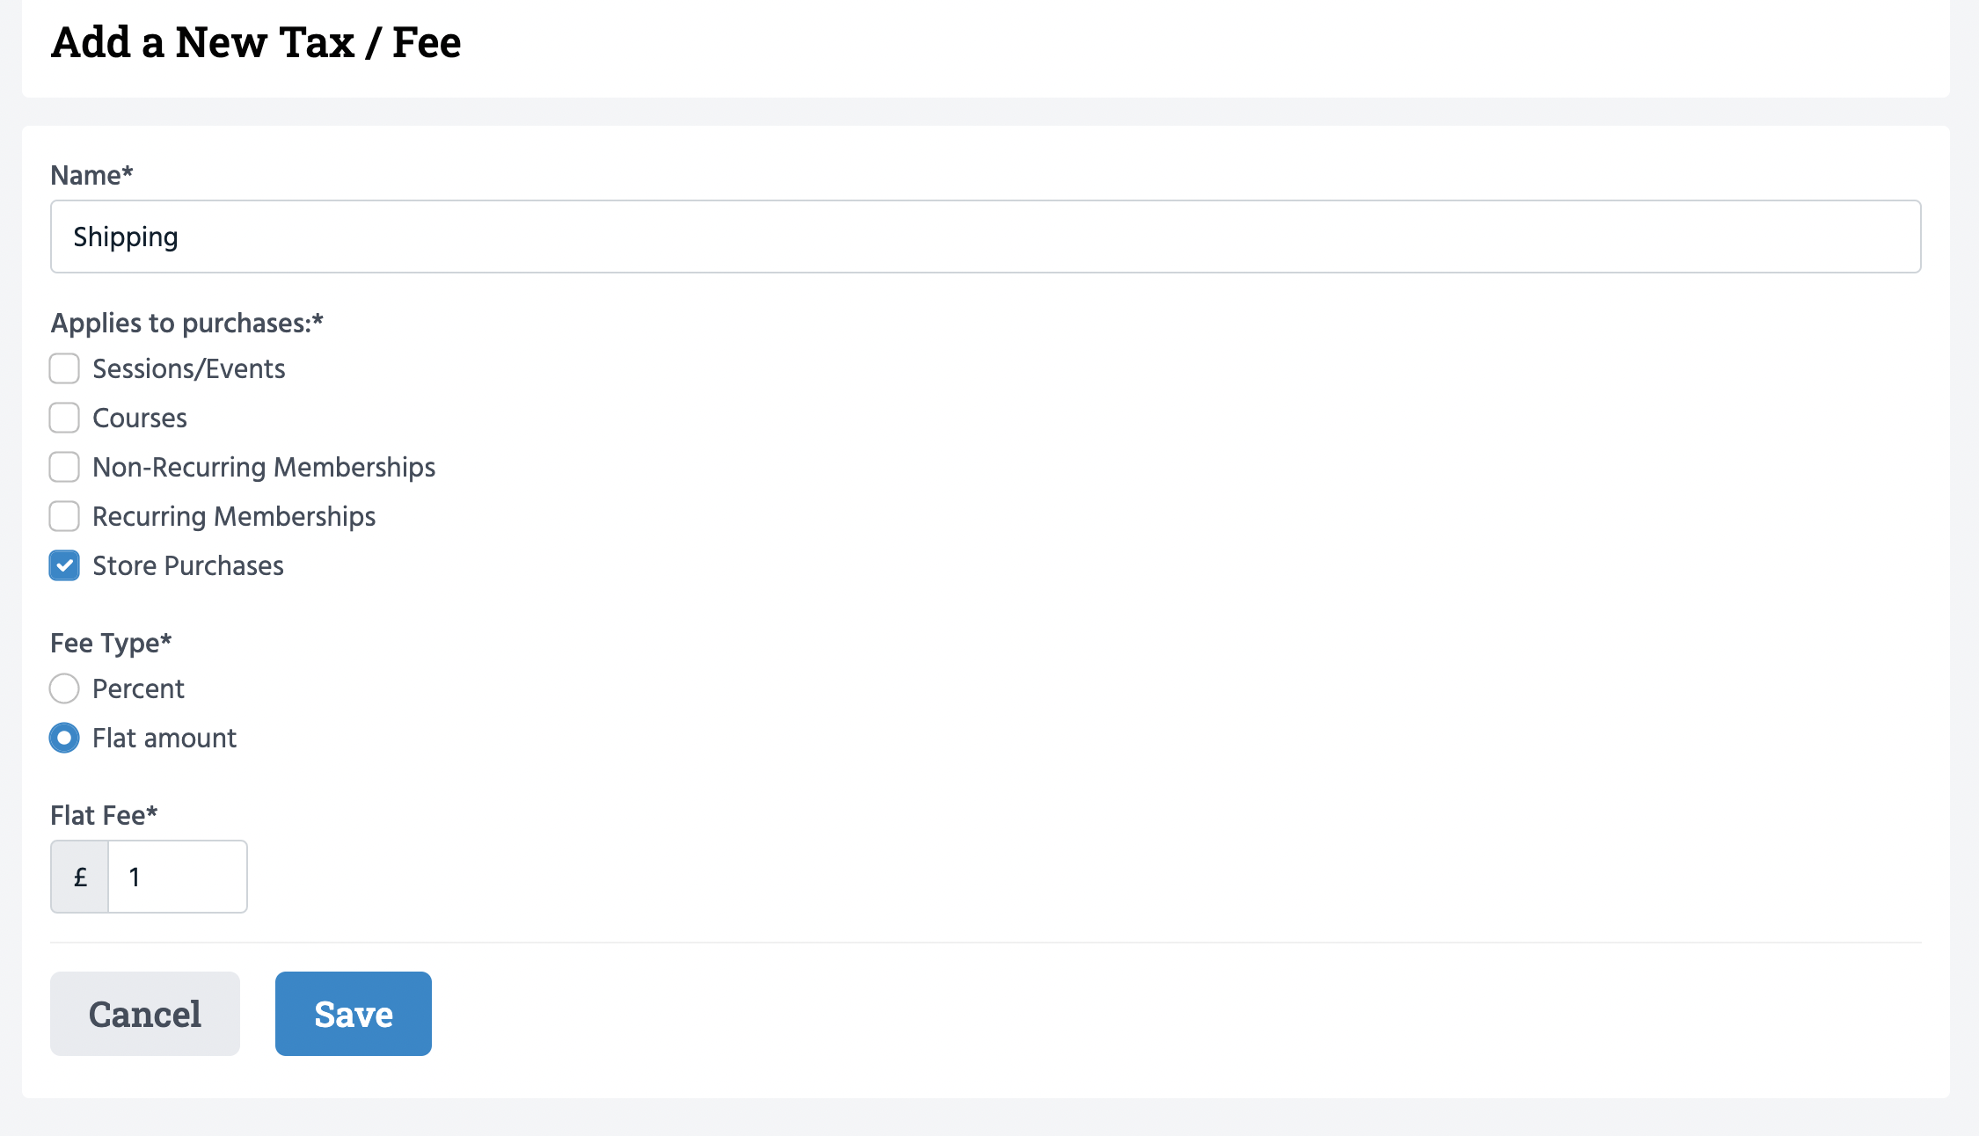Image resolution: width=1979 pixels, height=1136 pixels.
Task: Tick the Sessions/Events checkbox
Action: pyautogui.click(x=64, y=369)
